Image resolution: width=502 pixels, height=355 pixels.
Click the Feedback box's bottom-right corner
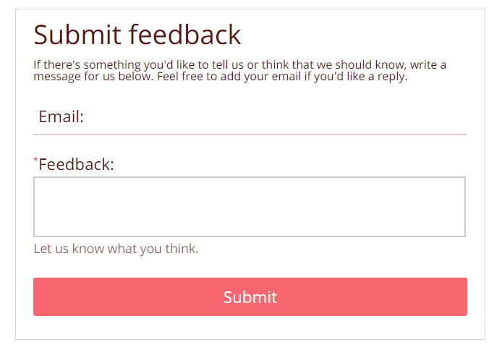pos(463,235)
